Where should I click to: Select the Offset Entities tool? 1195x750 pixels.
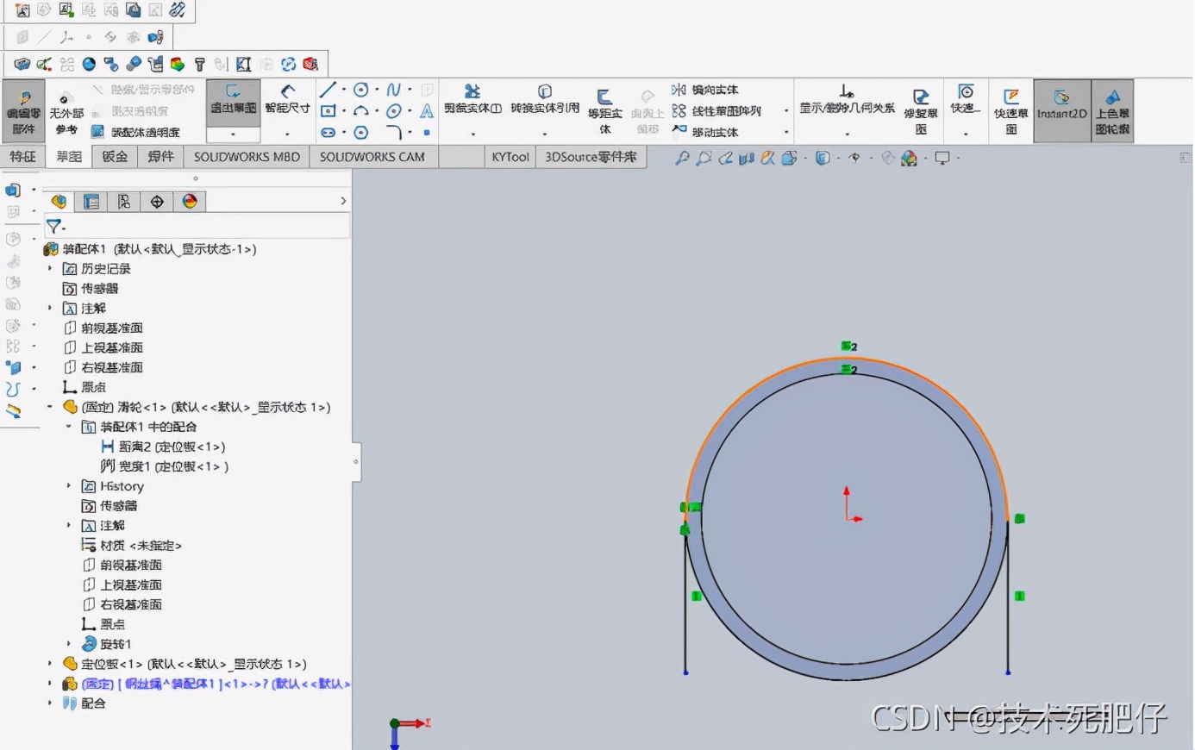click(604, 102)
